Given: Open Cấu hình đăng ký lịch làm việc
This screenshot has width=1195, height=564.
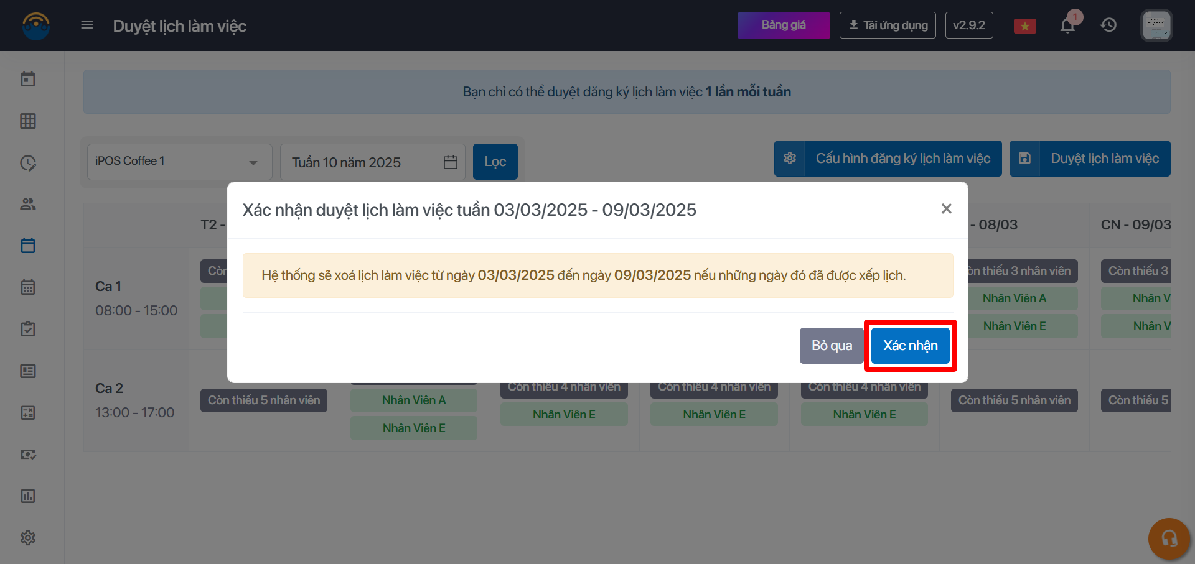Looking at the screenshot, I should (x=888, y=159).
